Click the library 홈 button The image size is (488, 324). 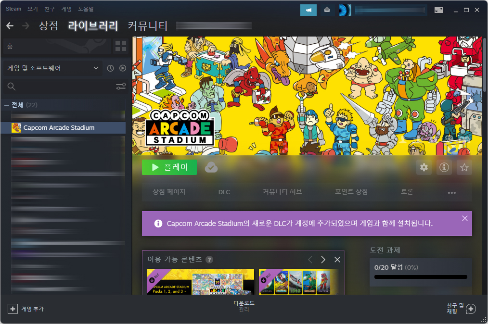coord(57,46)
